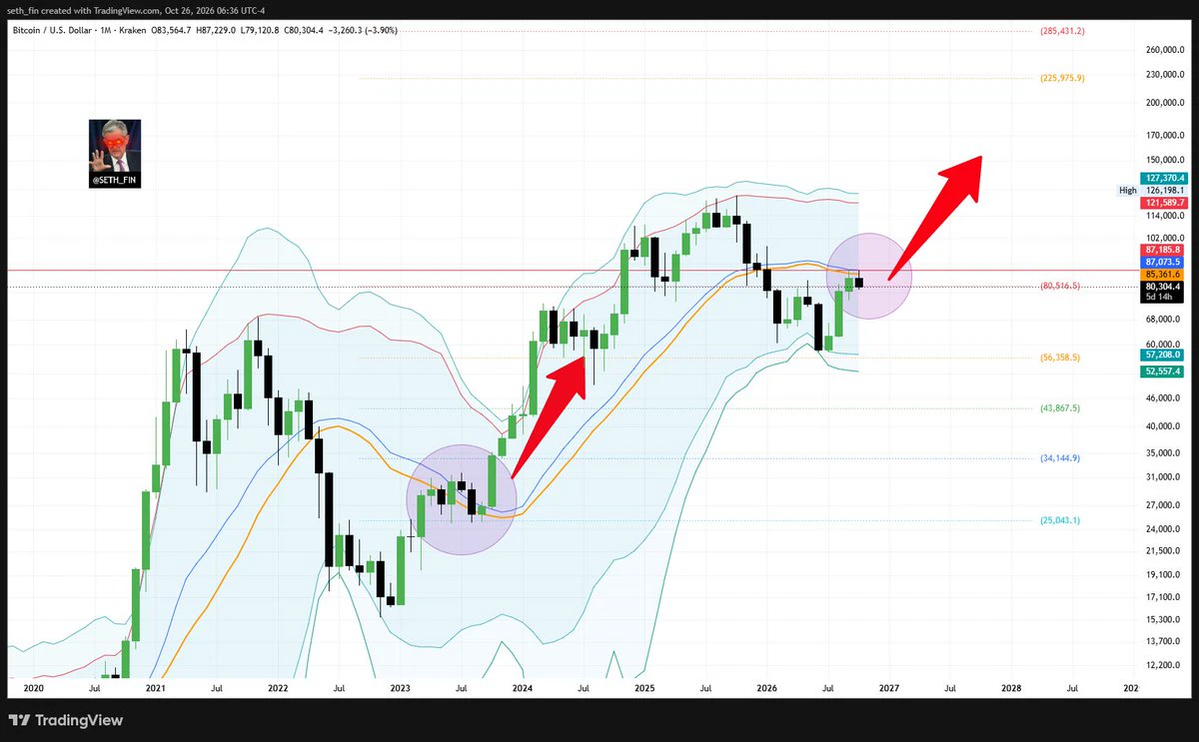Click the large red arrow pointing to 150,000
This screenshot has height=742, width=1199.
936,218
